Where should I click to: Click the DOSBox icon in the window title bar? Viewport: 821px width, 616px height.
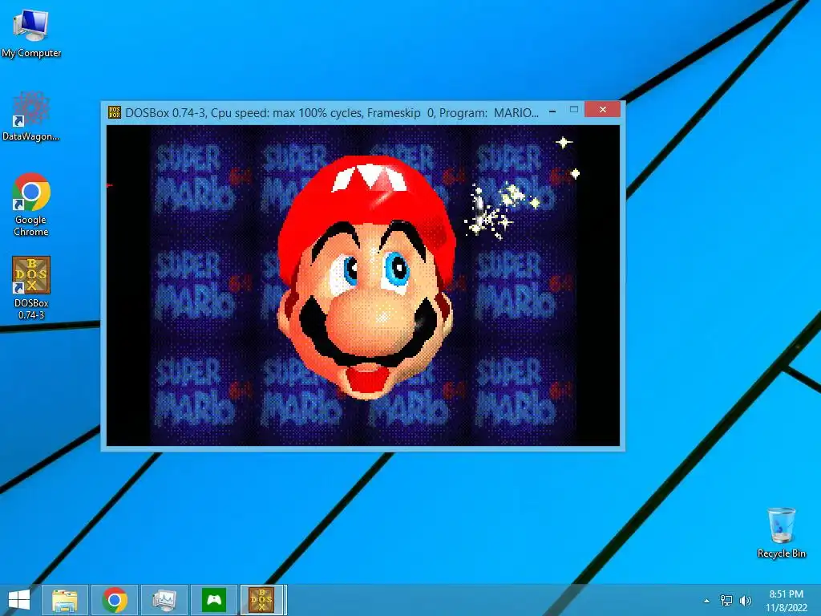114,112
